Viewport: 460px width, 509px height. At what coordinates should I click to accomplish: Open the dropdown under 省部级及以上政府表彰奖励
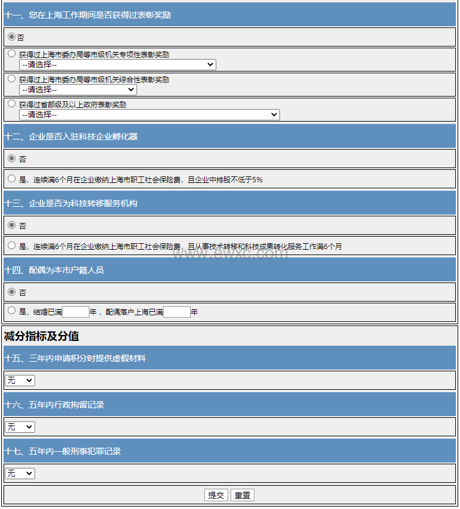point(149,114)
